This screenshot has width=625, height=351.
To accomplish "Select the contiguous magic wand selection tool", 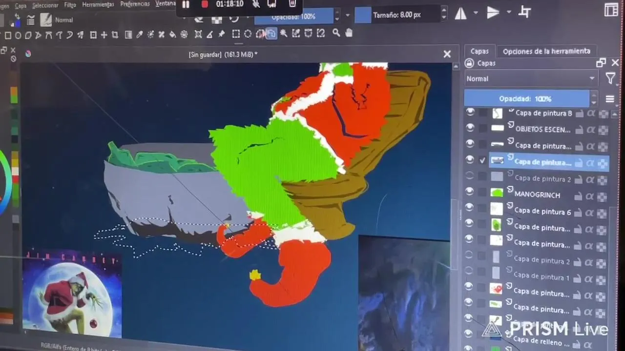I will tap(284, 34).
